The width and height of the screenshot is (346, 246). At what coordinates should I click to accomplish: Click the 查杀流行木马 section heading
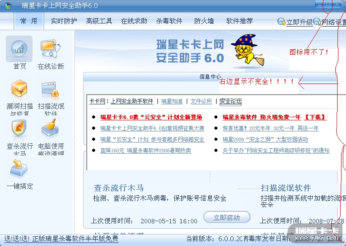119,188
